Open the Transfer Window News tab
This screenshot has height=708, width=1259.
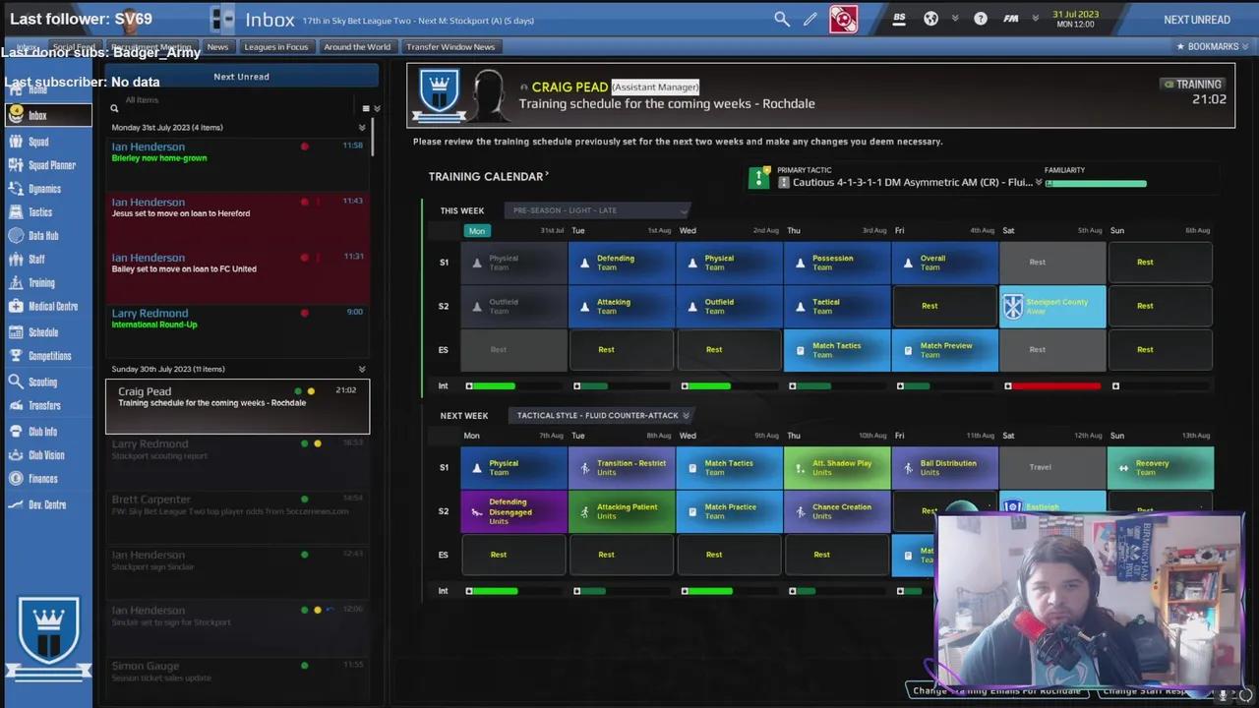point(450,46)
